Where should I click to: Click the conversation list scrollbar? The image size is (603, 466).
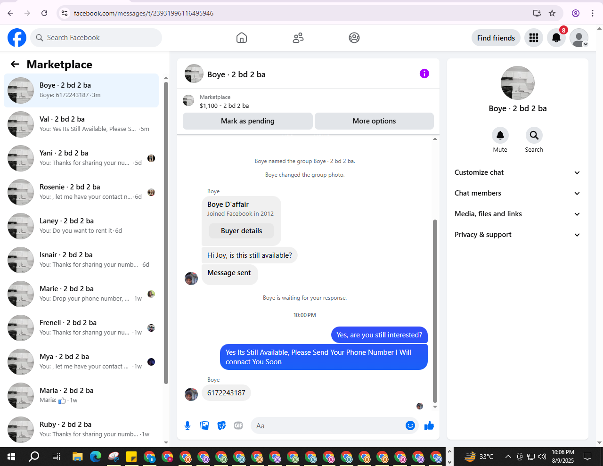(166, 233)
